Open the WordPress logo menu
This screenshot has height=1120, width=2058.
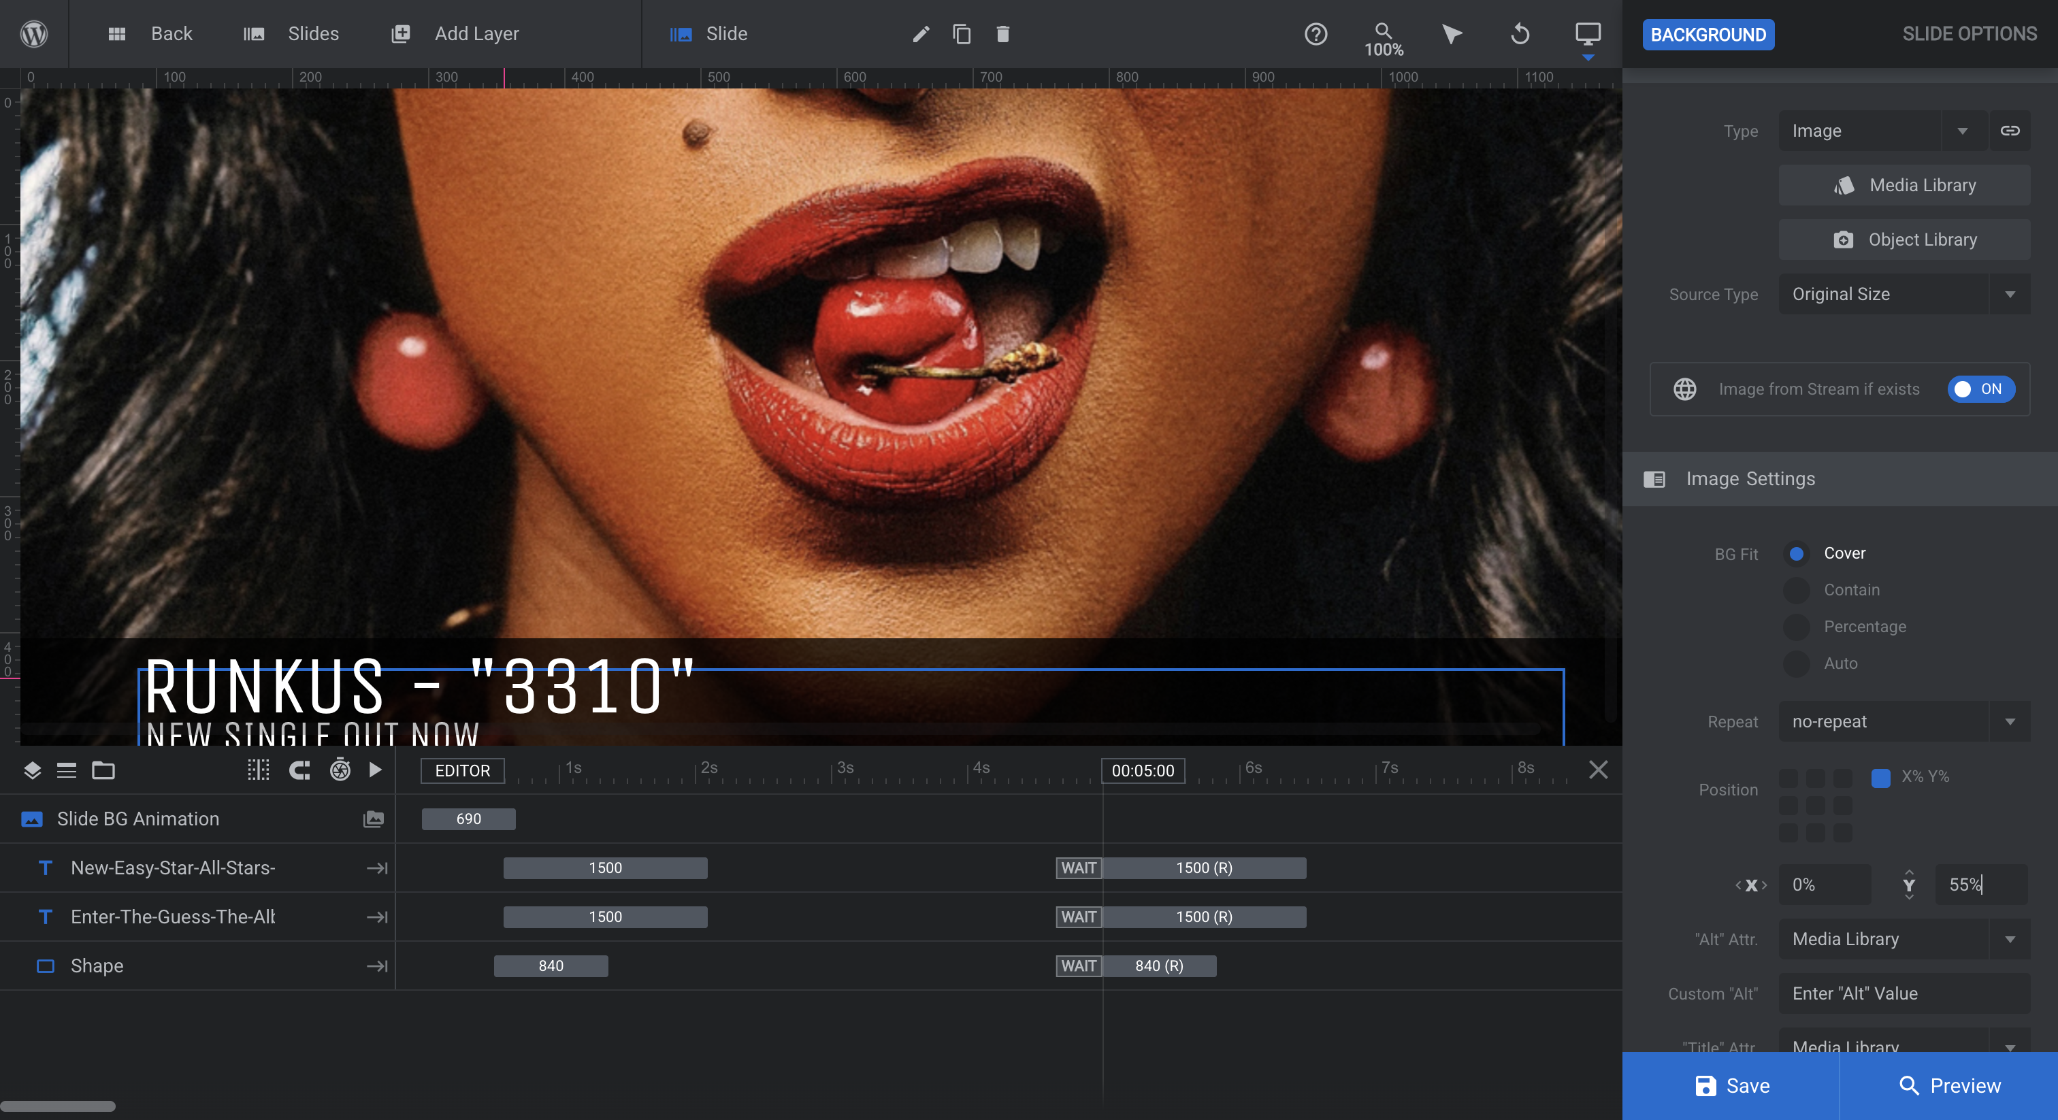(x=33, y=33)
